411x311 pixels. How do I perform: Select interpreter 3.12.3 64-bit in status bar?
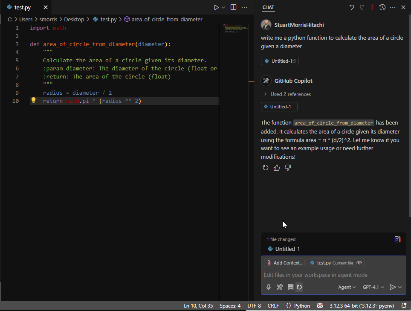(x=362, y=306)
